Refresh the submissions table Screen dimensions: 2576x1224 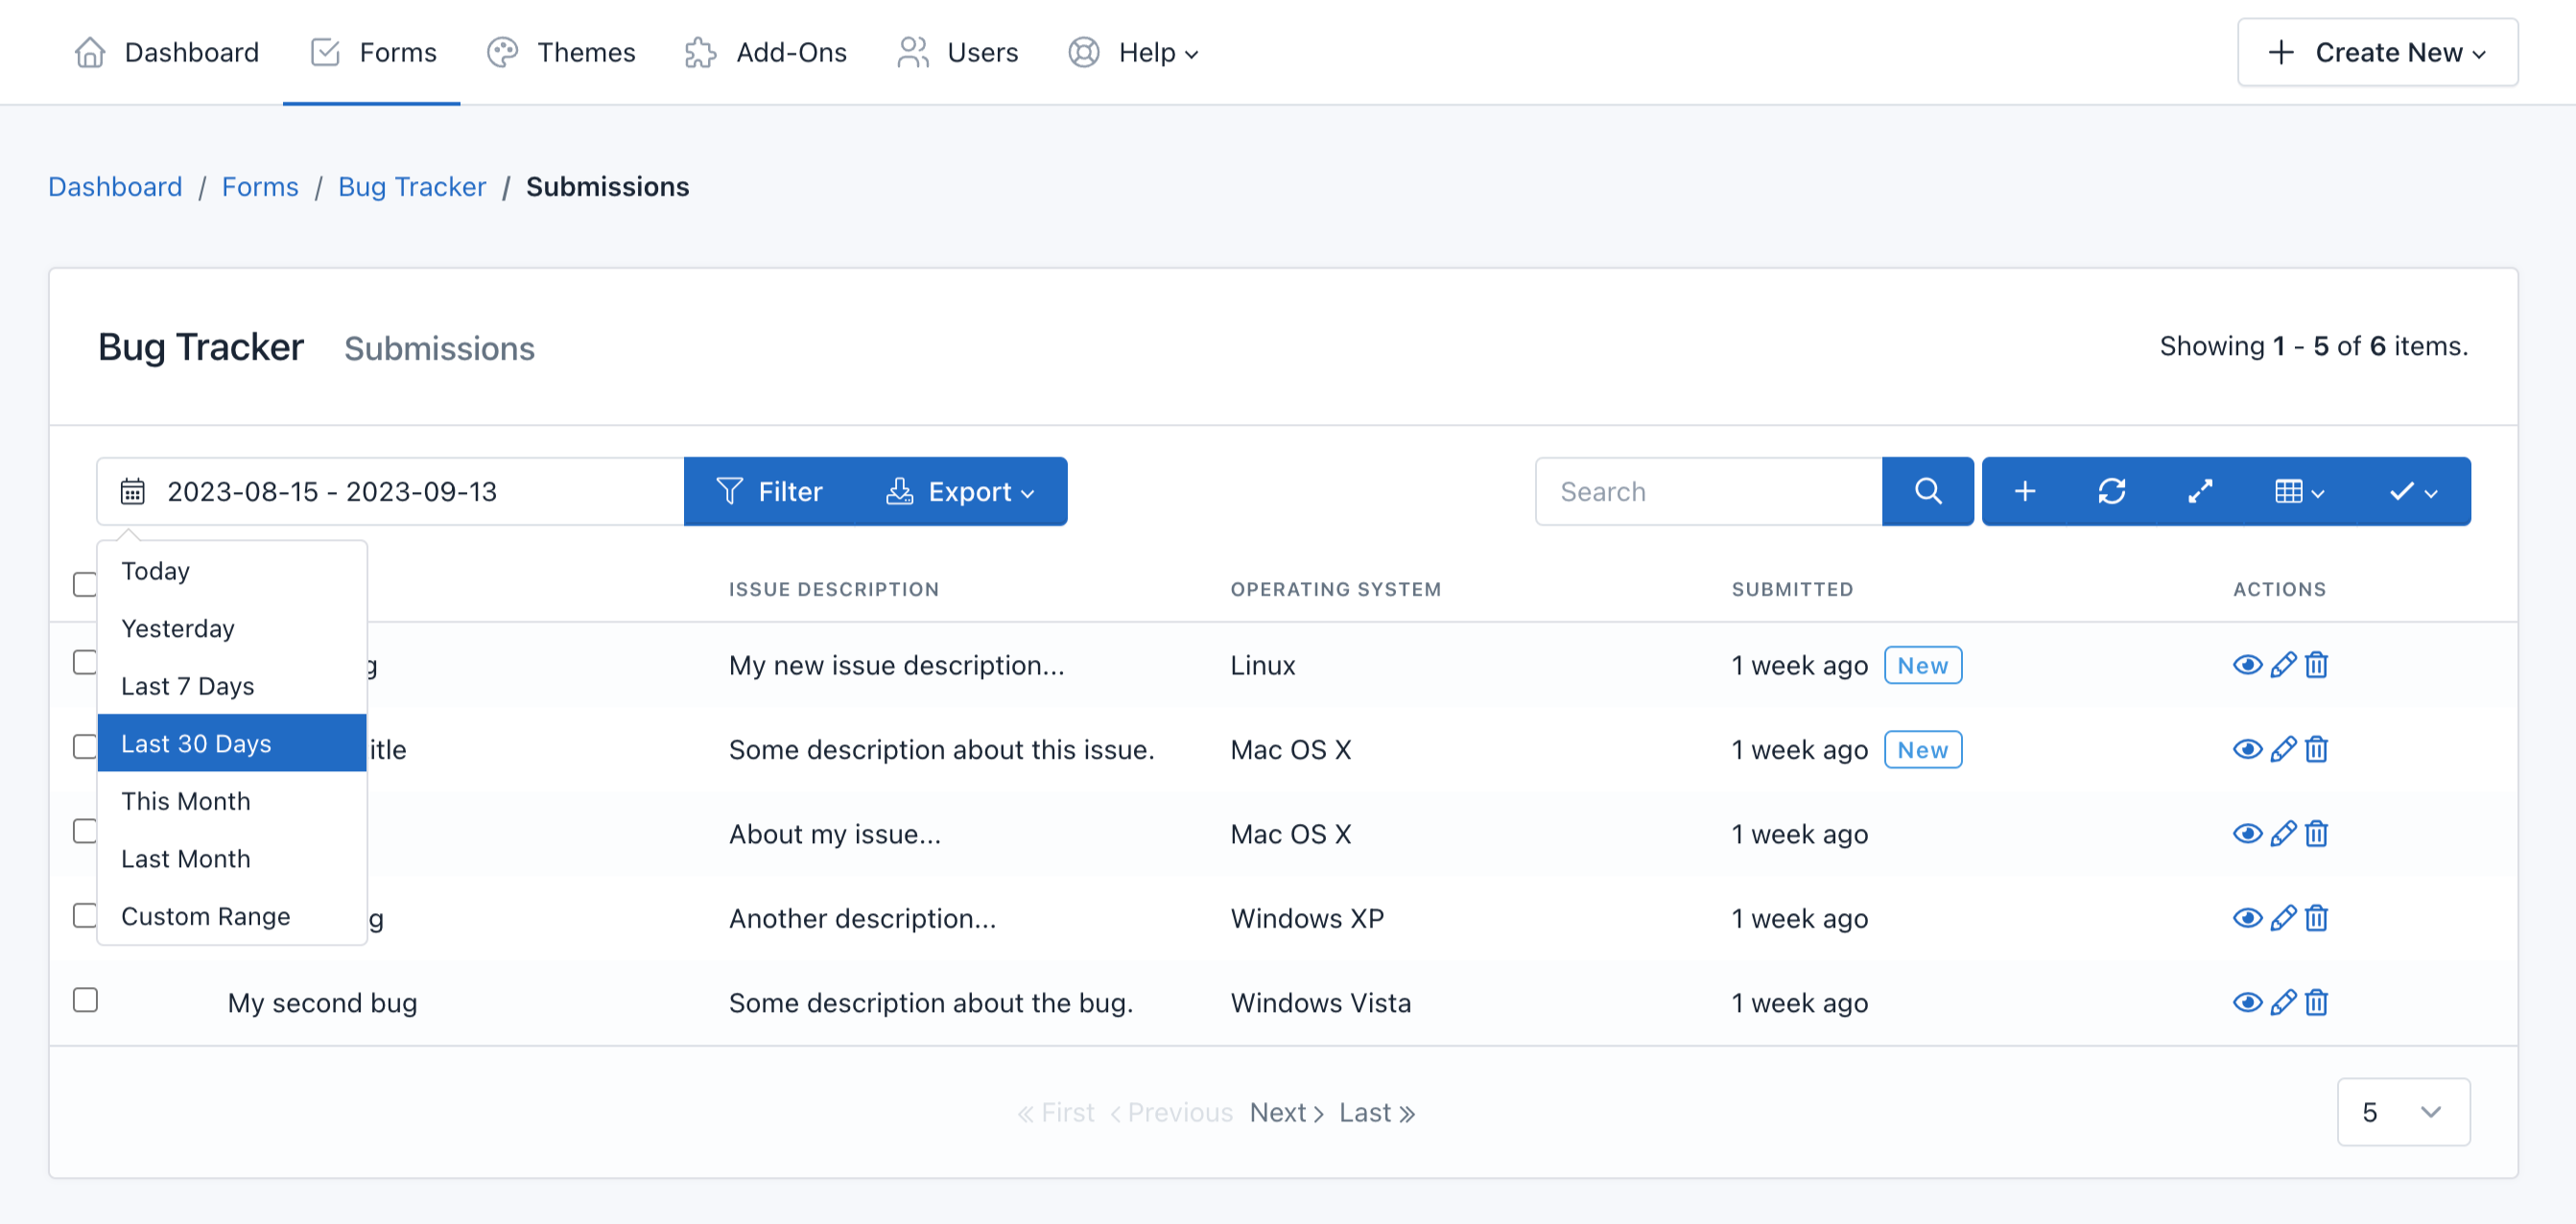click(2112, 491)
